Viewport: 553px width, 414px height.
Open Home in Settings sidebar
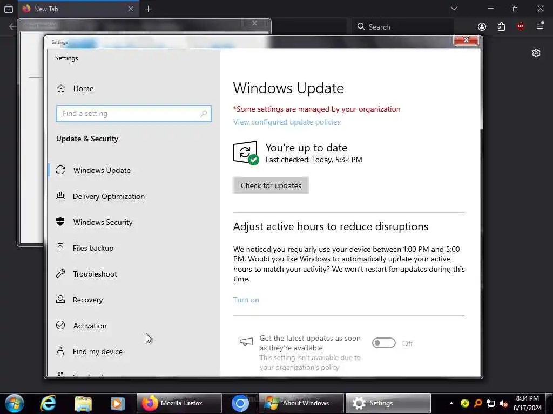tap(75, 88)
